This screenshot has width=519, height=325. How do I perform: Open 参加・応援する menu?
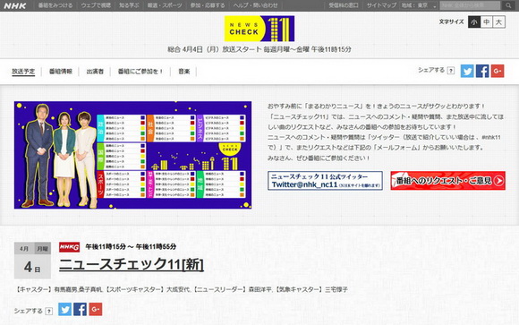coord(208,5)
